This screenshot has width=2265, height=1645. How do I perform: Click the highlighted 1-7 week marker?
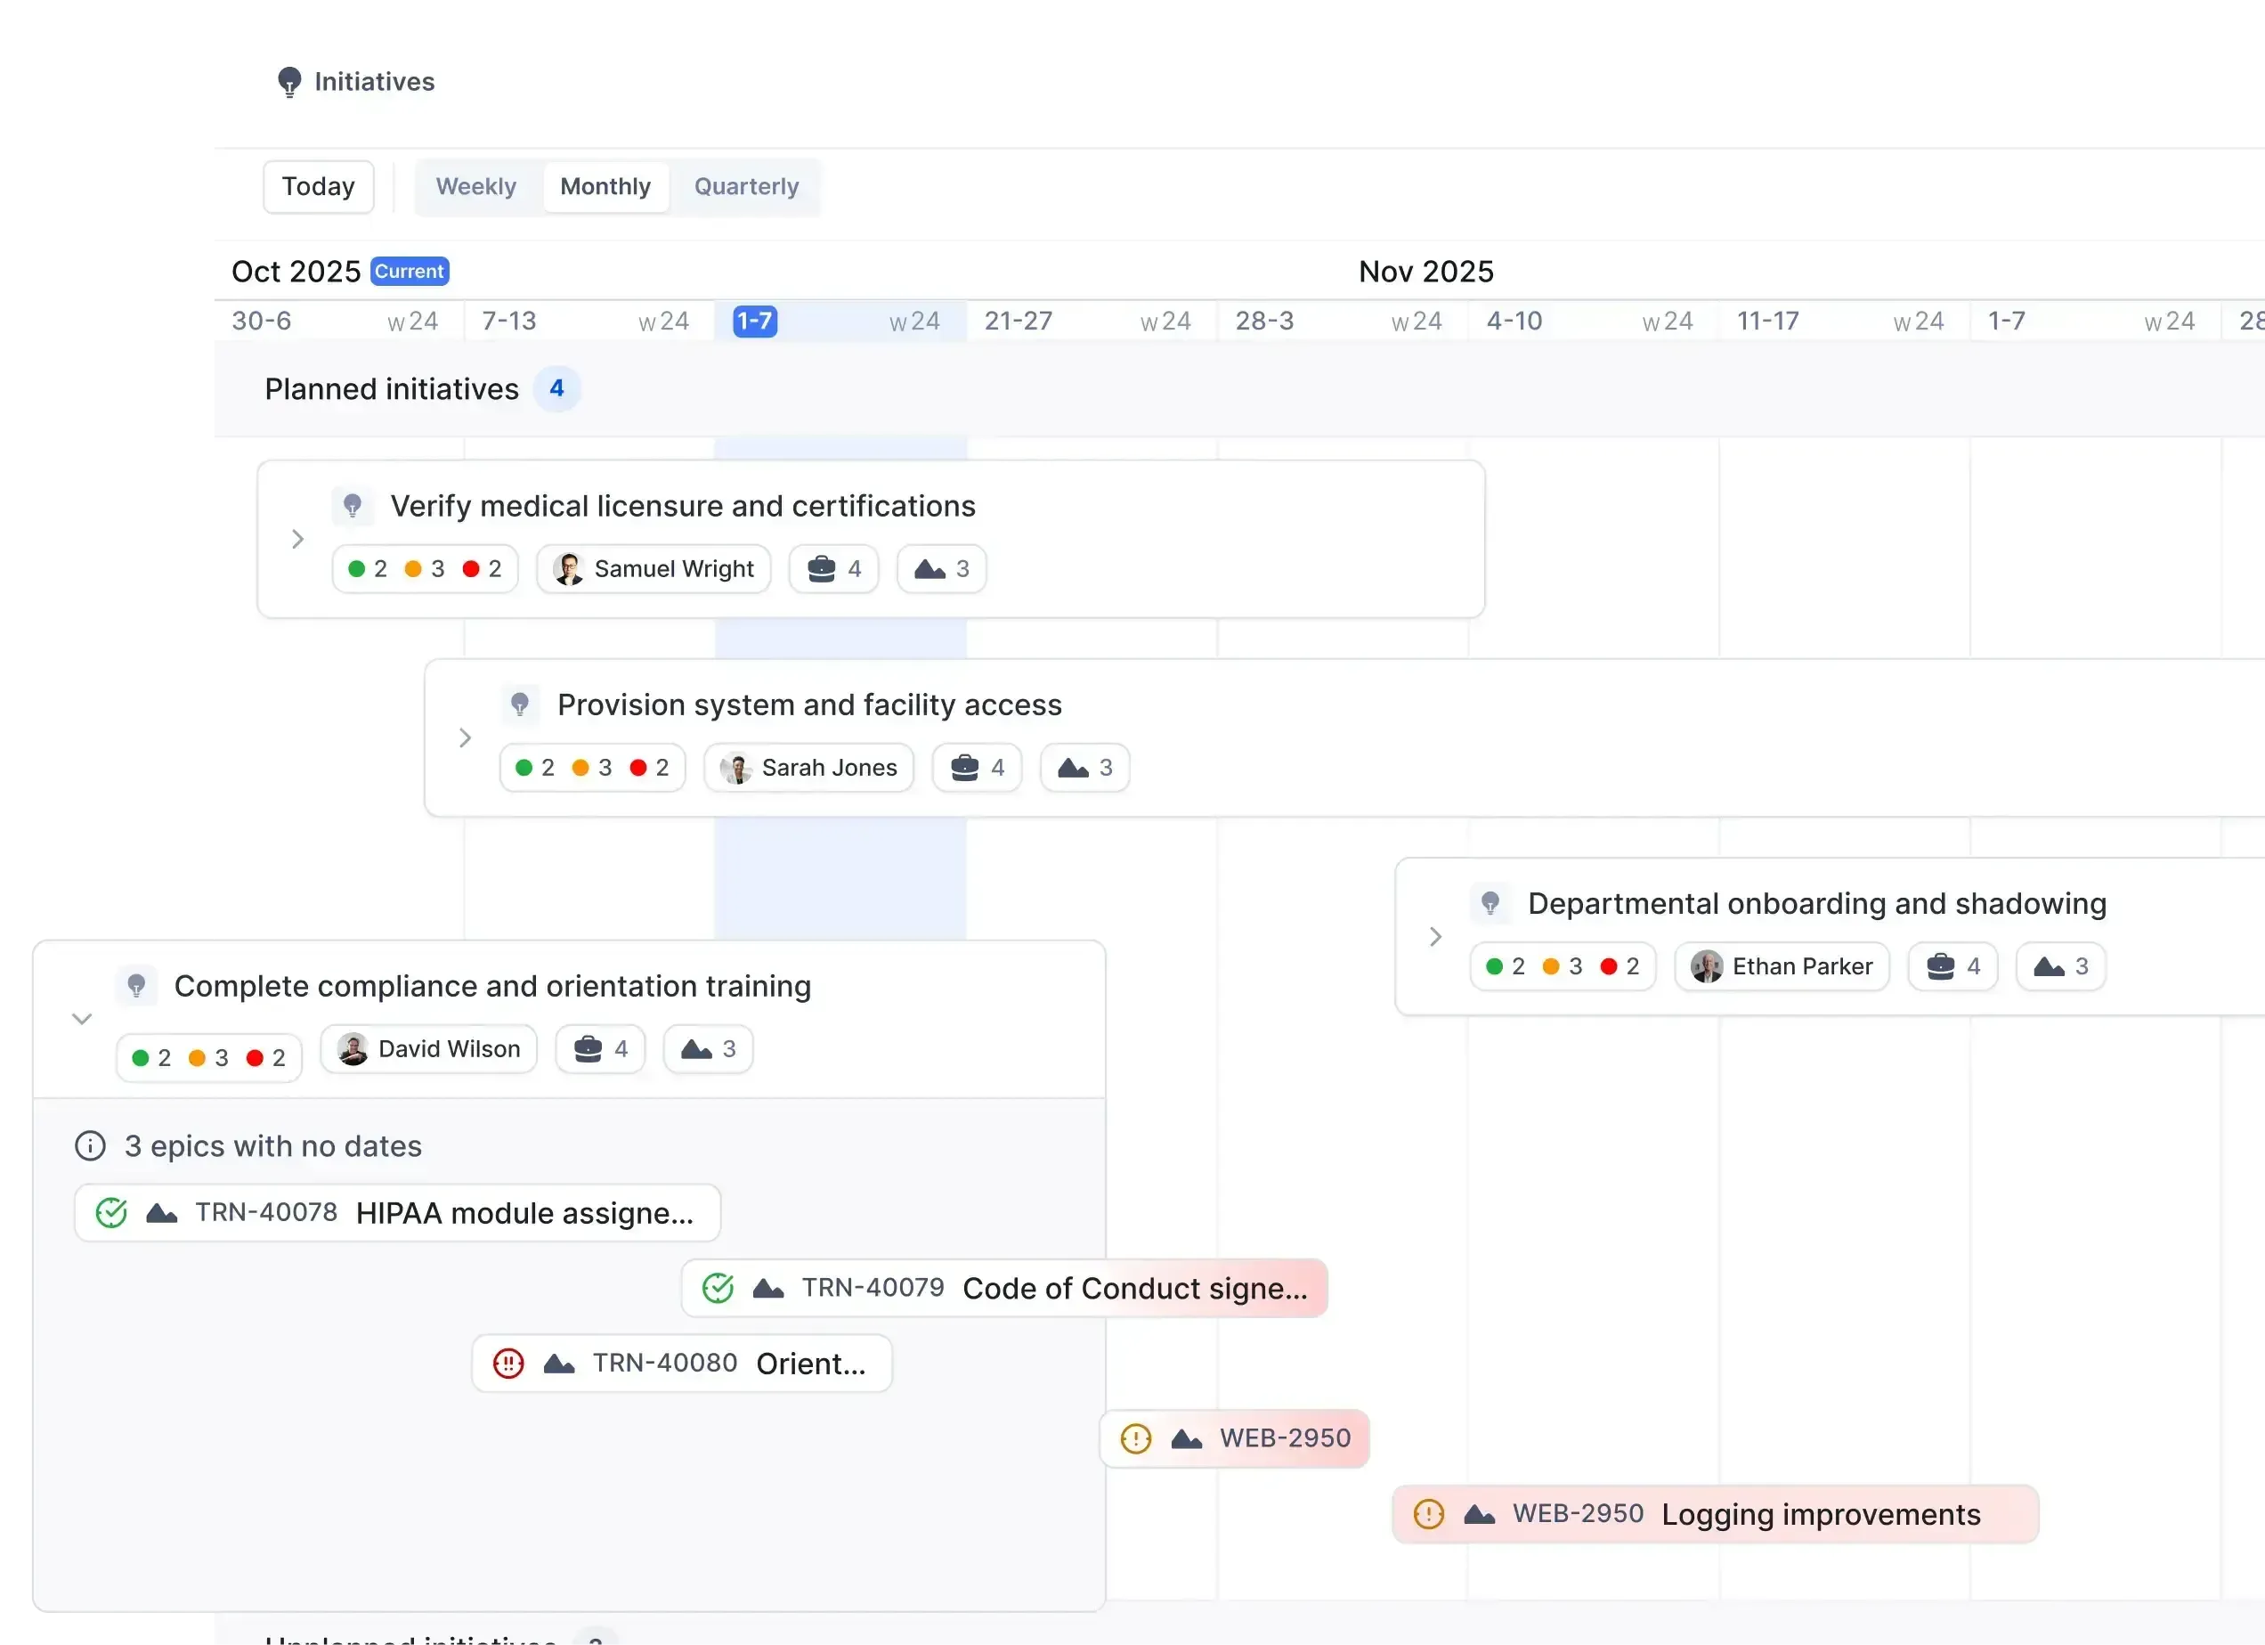[x=754, y=321]
